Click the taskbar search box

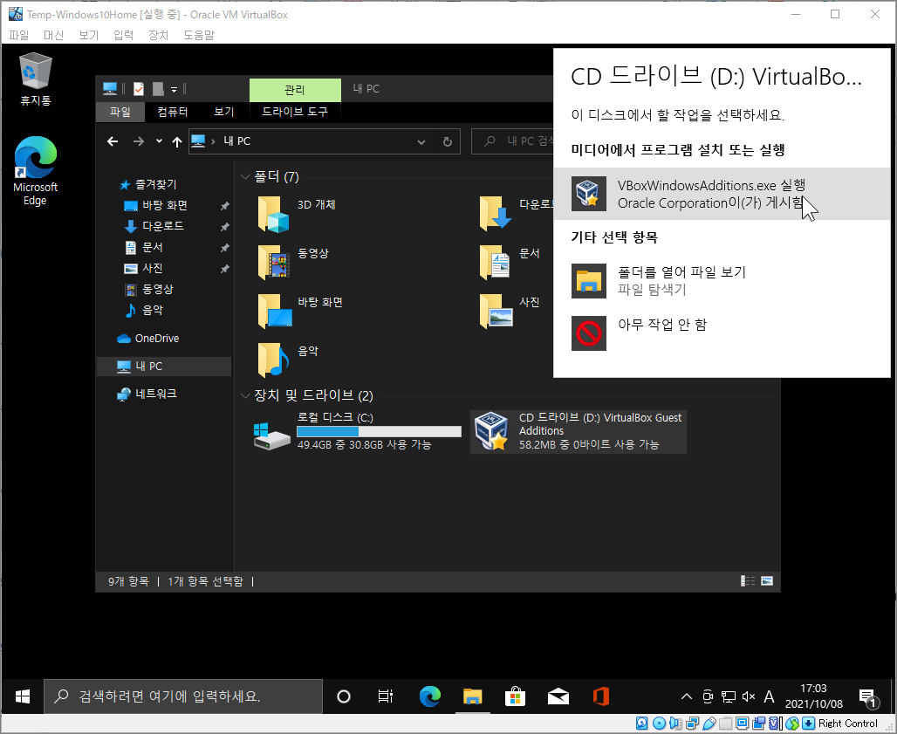tap(183, 696)
